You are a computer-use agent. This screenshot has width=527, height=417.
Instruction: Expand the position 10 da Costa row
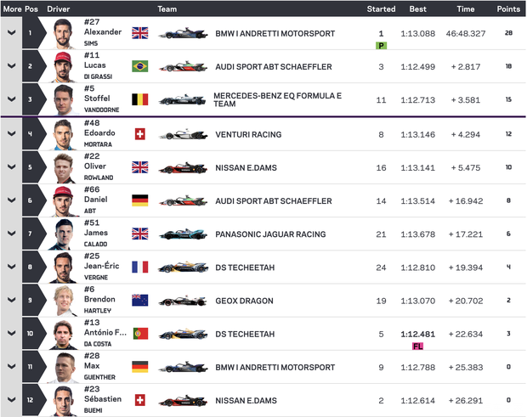tap(12, 334)
